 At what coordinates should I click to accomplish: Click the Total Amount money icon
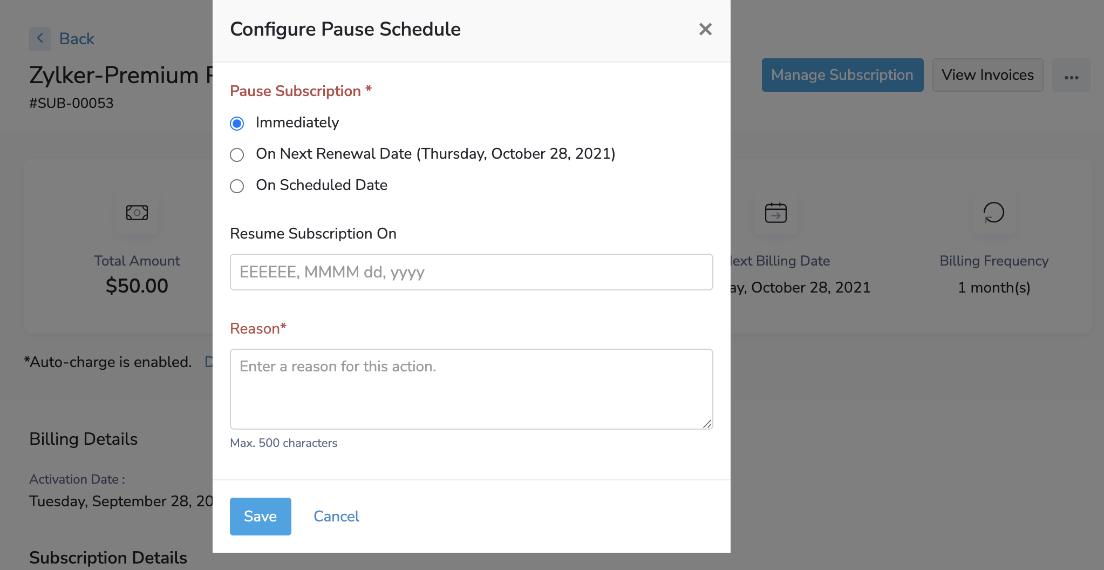[x=137, y=213]
